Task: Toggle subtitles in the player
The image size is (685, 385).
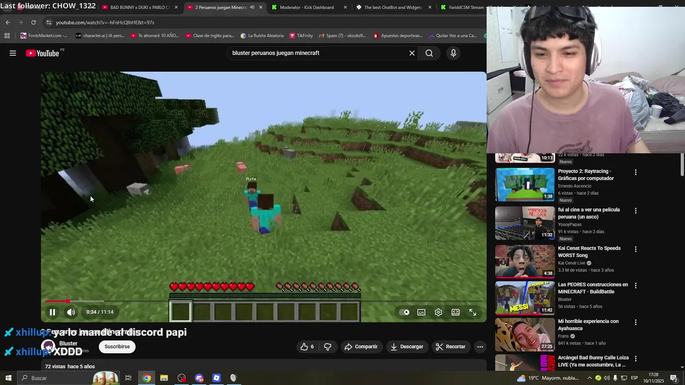Action: 422,312
